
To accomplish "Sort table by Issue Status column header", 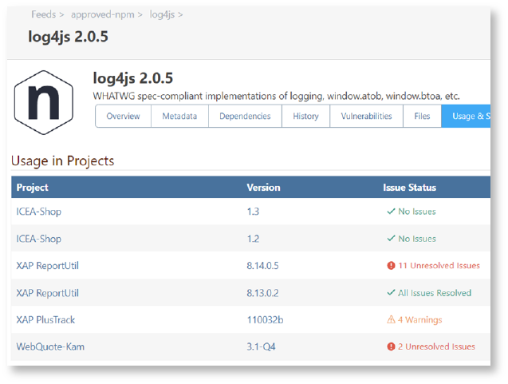I will [409, 188].
